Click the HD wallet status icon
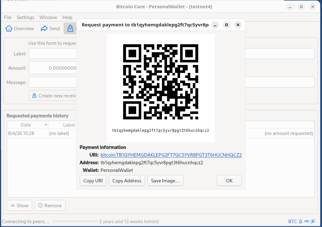Image resolution: width=322 pixels, height=227 pixels. coord(307,221)
